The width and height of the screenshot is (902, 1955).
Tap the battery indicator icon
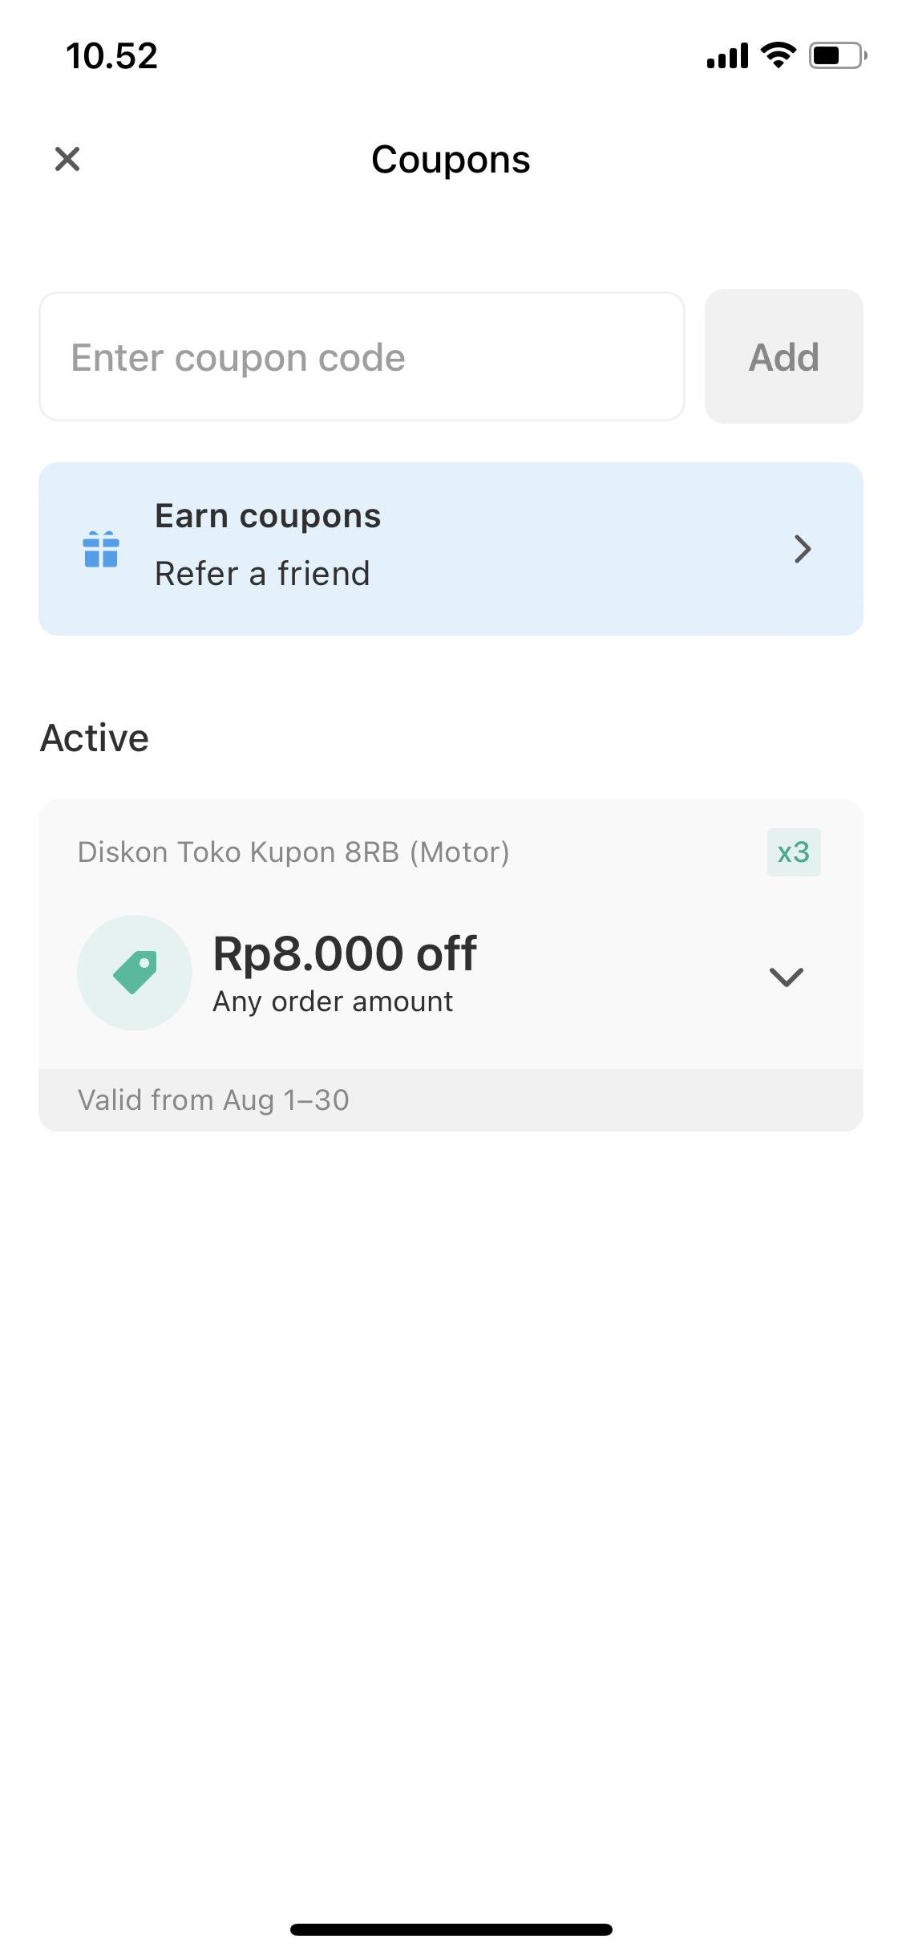tap(838, 55)
